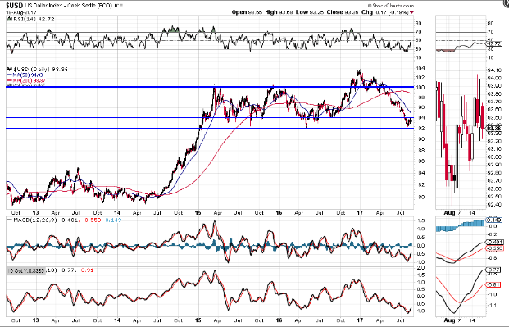Click the gray crosshair coordinate tooltip
Image resolution: width=509 pixels, height=327 pixels.
(x=26, y=270)
